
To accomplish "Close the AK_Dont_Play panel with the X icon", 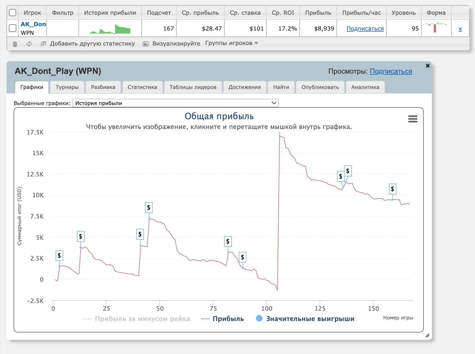I will point(428,66).
